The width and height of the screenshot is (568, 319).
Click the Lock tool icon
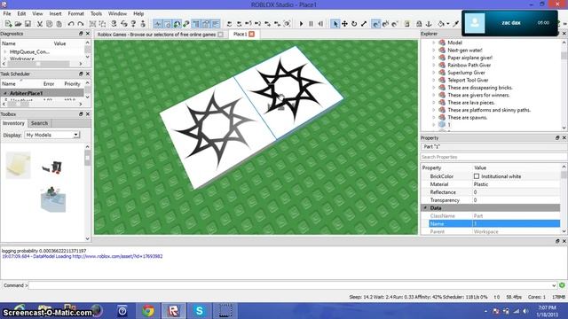(x=419, y=24)
